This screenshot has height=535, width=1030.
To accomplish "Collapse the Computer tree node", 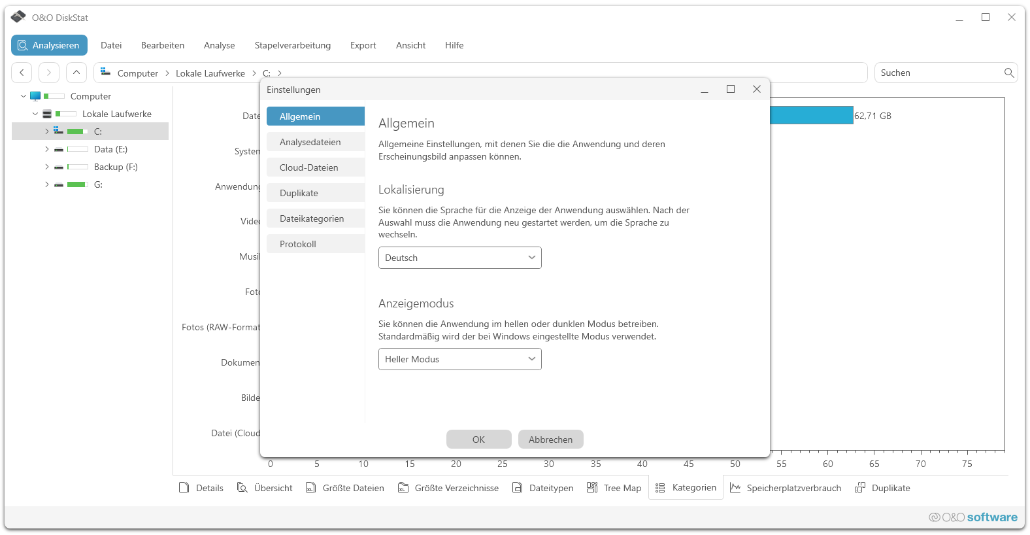I will coord(24,96).
